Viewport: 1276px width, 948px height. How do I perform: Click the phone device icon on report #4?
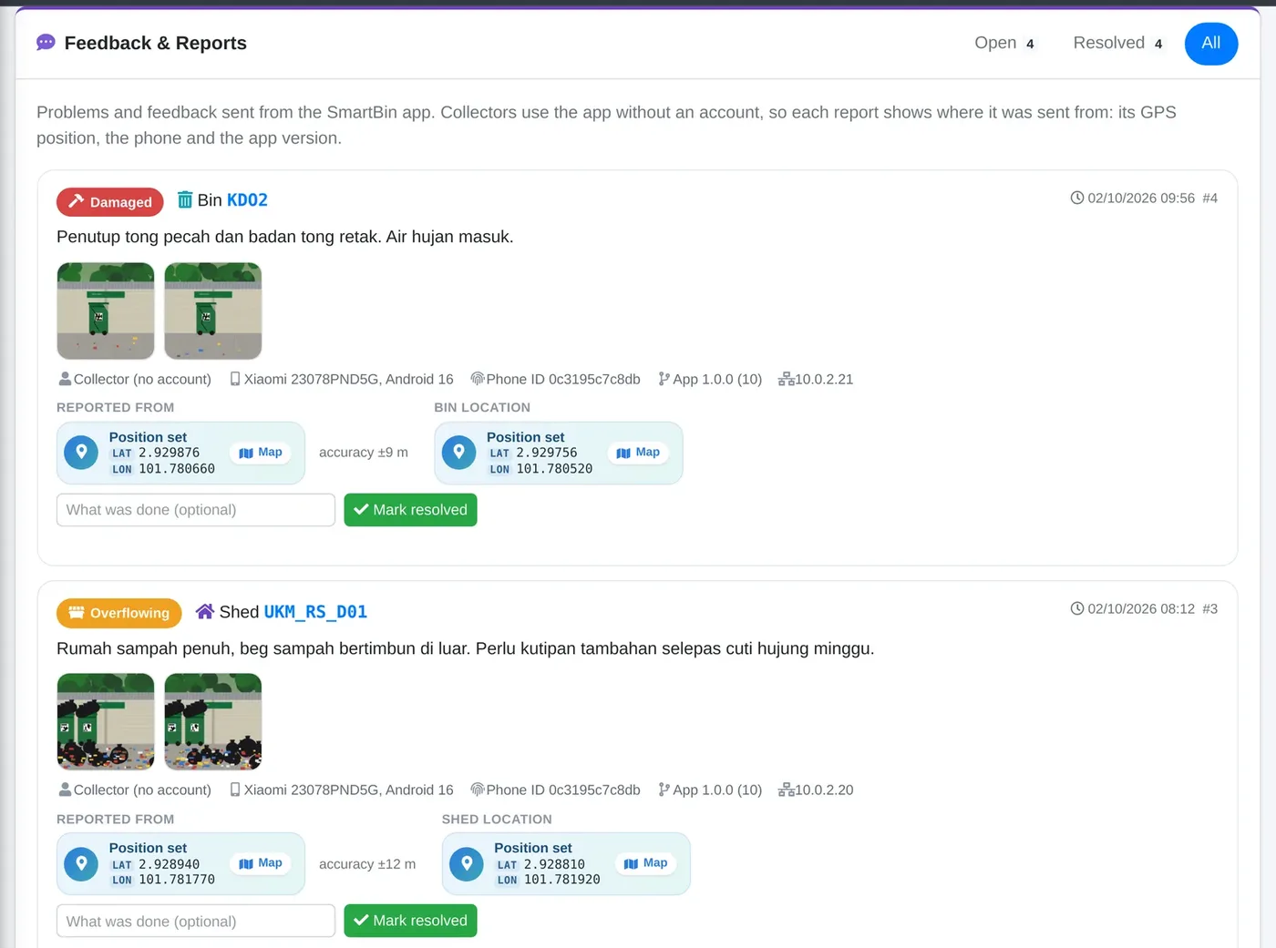pos(235,379)
